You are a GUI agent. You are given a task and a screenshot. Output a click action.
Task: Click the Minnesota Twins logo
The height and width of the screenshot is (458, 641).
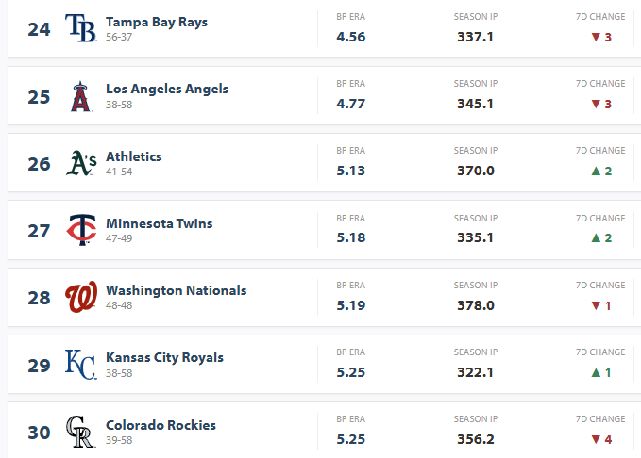(x=81, y=230)
